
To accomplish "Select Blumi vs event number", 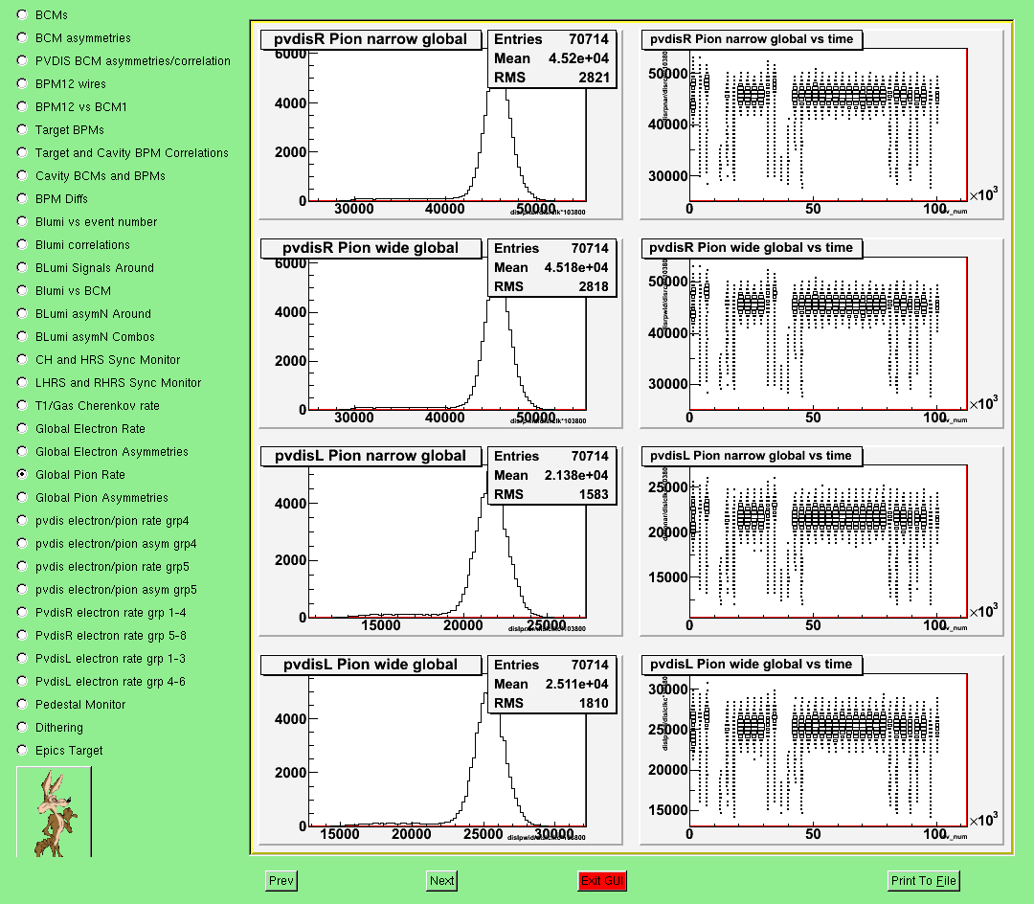I will [x=22, y=221].
